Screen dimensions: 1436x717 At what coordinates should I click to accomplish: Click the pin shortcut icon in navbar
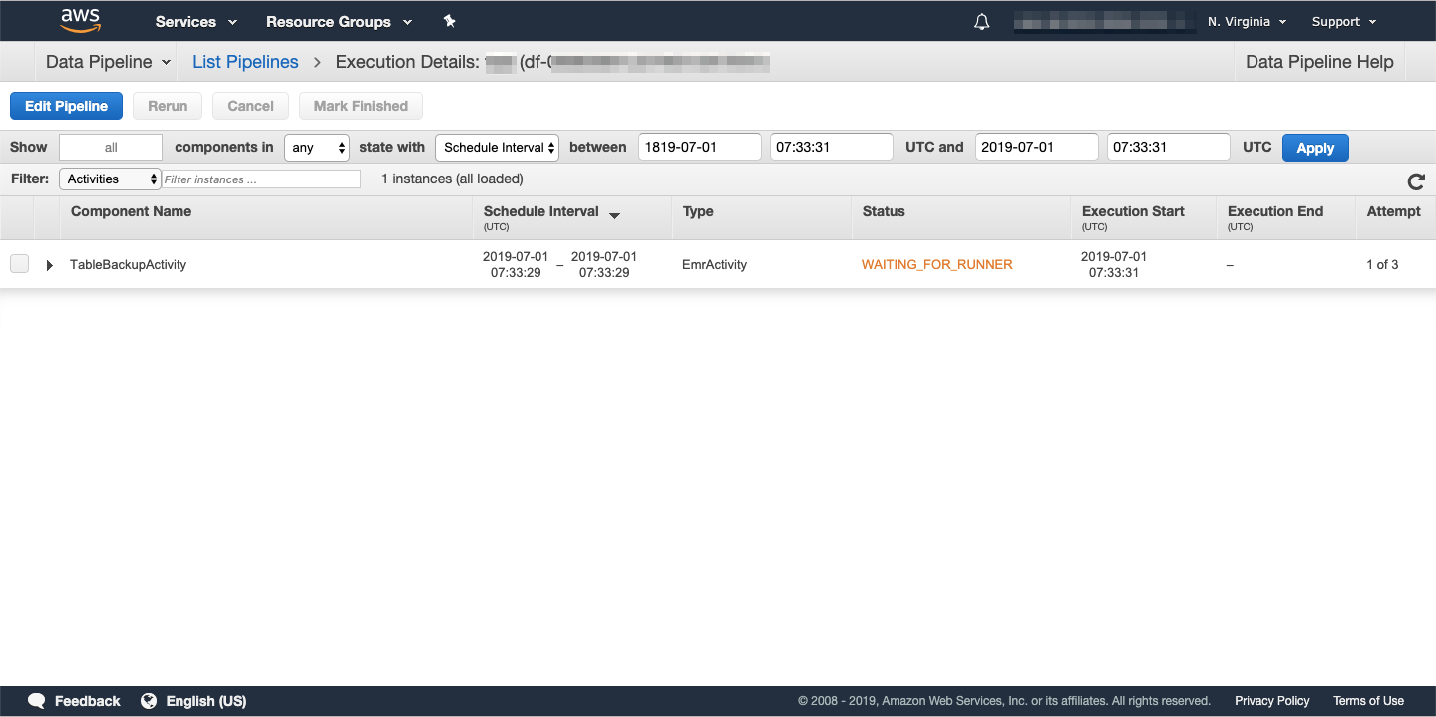pos(449,21)
